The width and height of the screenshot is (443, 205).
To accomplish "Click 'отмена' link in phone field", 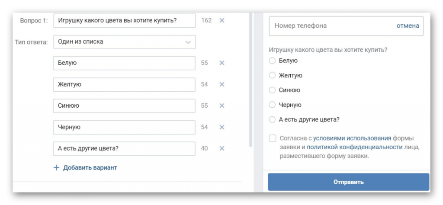I will pos(408,26).
